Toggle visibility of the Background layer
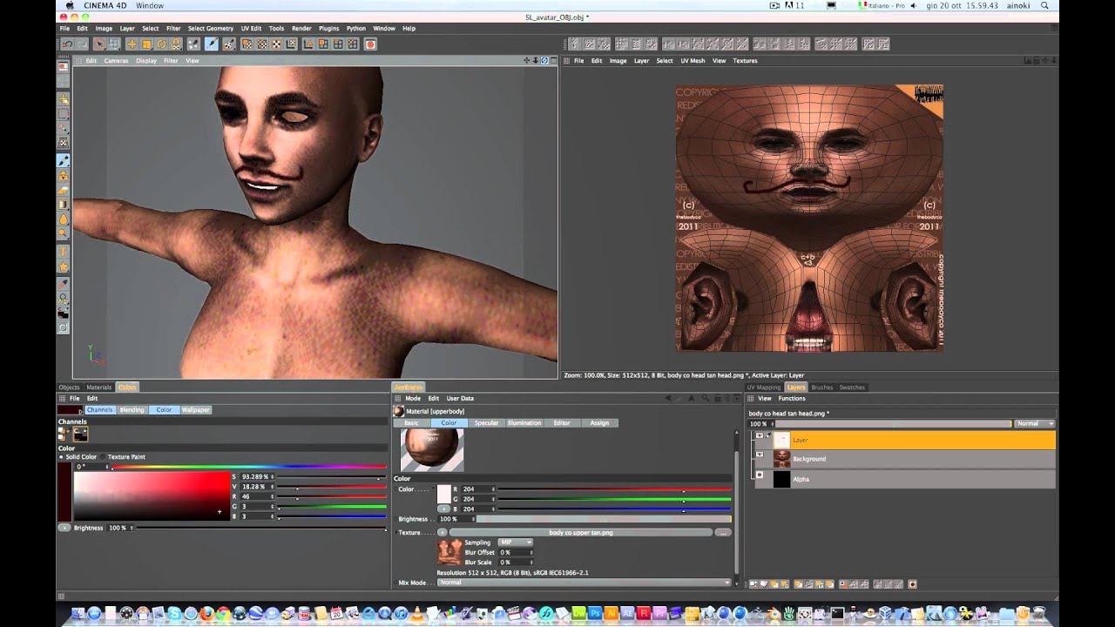Screen dimensions: 1115x627 760,455
